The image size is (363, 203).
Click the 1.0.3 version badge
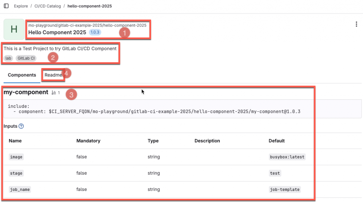coord(95,32)
